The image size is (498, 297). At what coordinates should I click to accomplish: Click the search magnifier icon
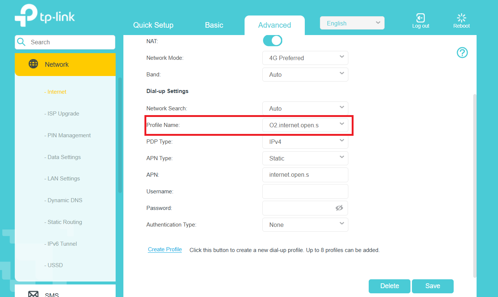click(22, 42)
